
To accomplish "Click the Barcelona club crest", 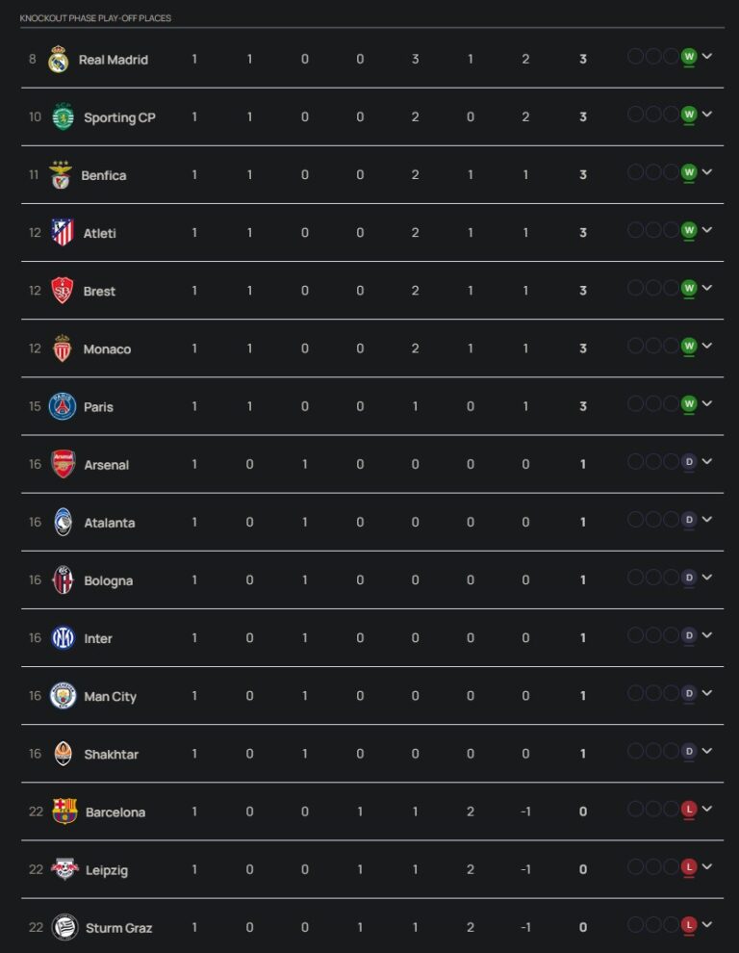I will coord(64,811).
